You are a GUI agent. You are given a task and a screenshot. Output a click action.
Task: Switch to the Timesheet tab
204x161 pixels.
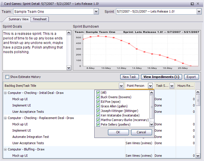point(40,19)
